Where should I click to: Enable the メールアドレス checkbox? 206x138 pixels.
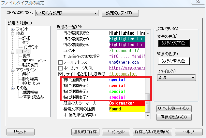point(60,62)
